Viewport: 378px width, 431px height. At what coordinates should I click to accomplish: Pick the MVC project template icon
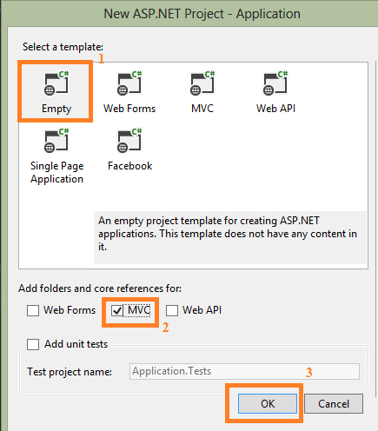(202, 83)
